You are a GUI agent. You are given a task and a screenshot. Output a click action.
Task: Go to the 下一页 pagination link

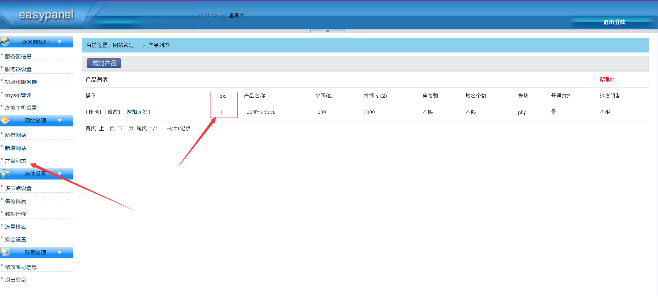[125, 129]
